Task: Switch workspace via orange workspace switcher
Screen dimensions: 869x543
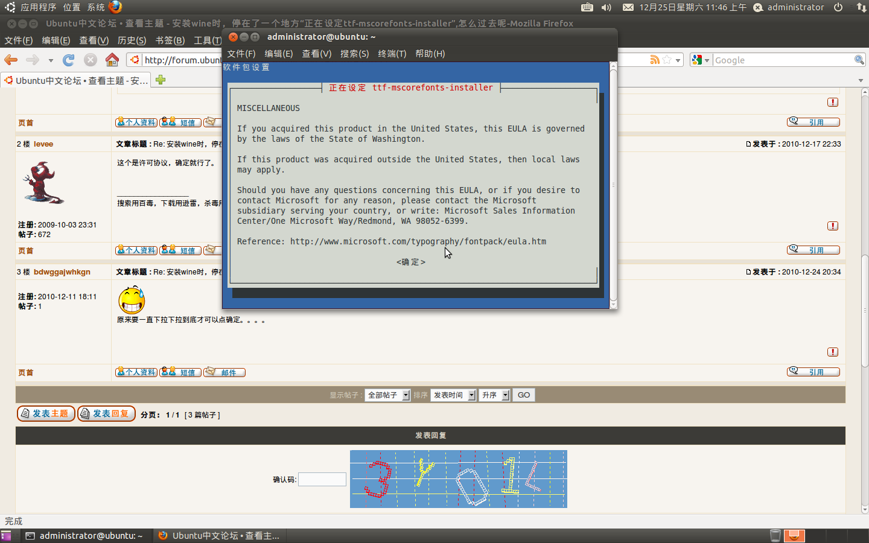Action: click(794, 535)
